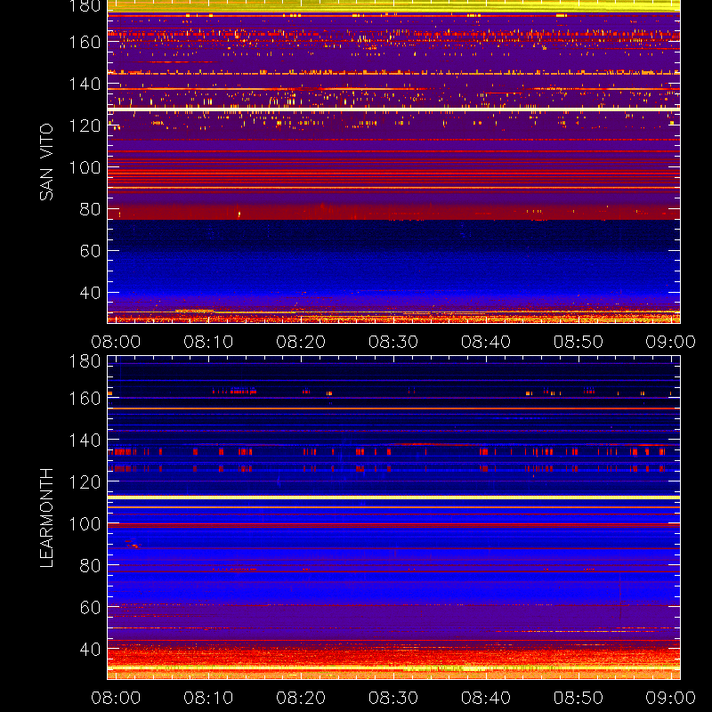Select the 80 label on San Vito axis
Screen dimensions: 712x712
[x=90, y=209]
